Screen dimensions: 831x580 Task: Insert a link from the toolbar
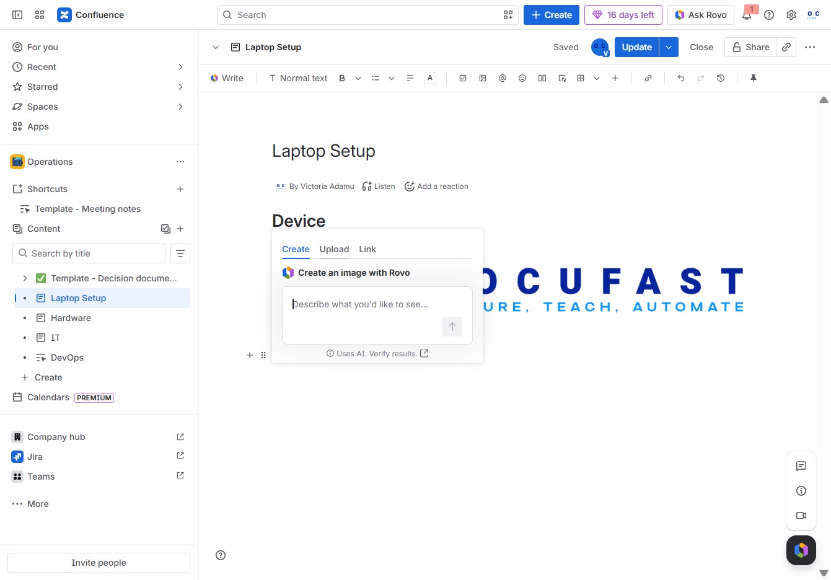tap(648, 78)
